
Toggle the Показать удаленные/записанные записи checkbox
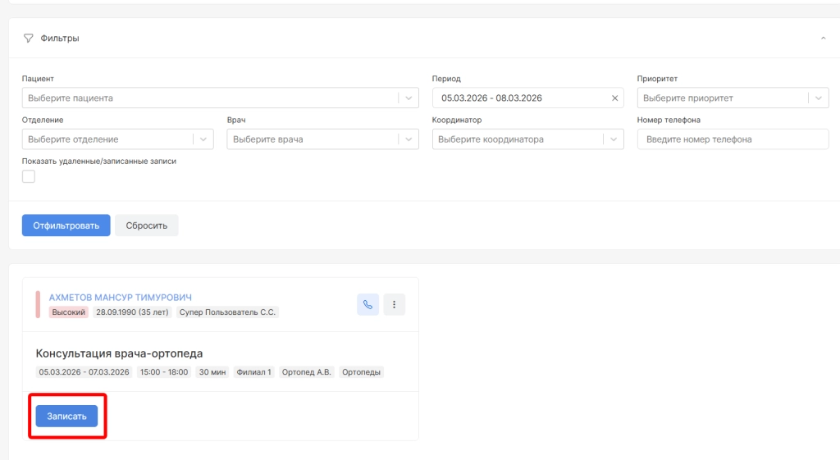tap(29, 176)
